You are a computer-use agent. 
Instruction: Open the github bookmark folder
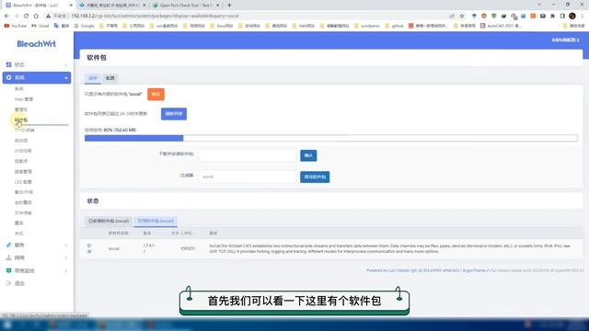coord(395,26)
